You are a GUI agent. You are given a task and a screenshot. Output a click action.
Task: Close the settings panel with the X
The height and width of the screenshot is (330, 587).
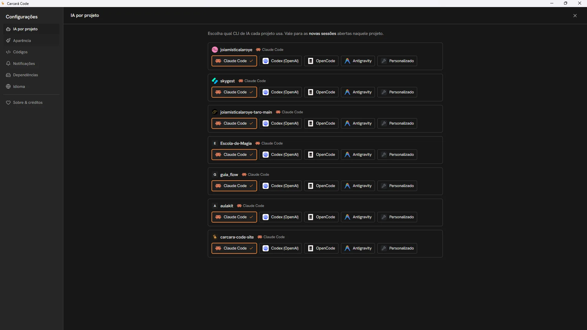pos(575,16)
